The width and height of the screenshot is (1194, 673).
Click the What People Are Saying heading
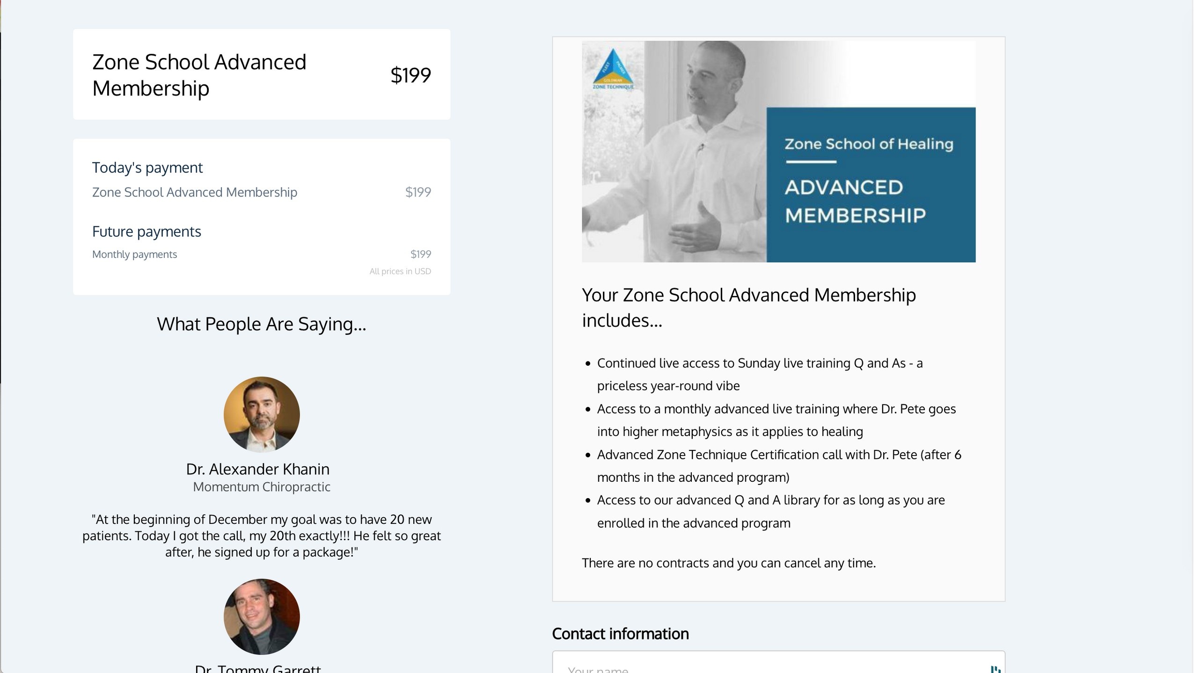pos(262,324)
